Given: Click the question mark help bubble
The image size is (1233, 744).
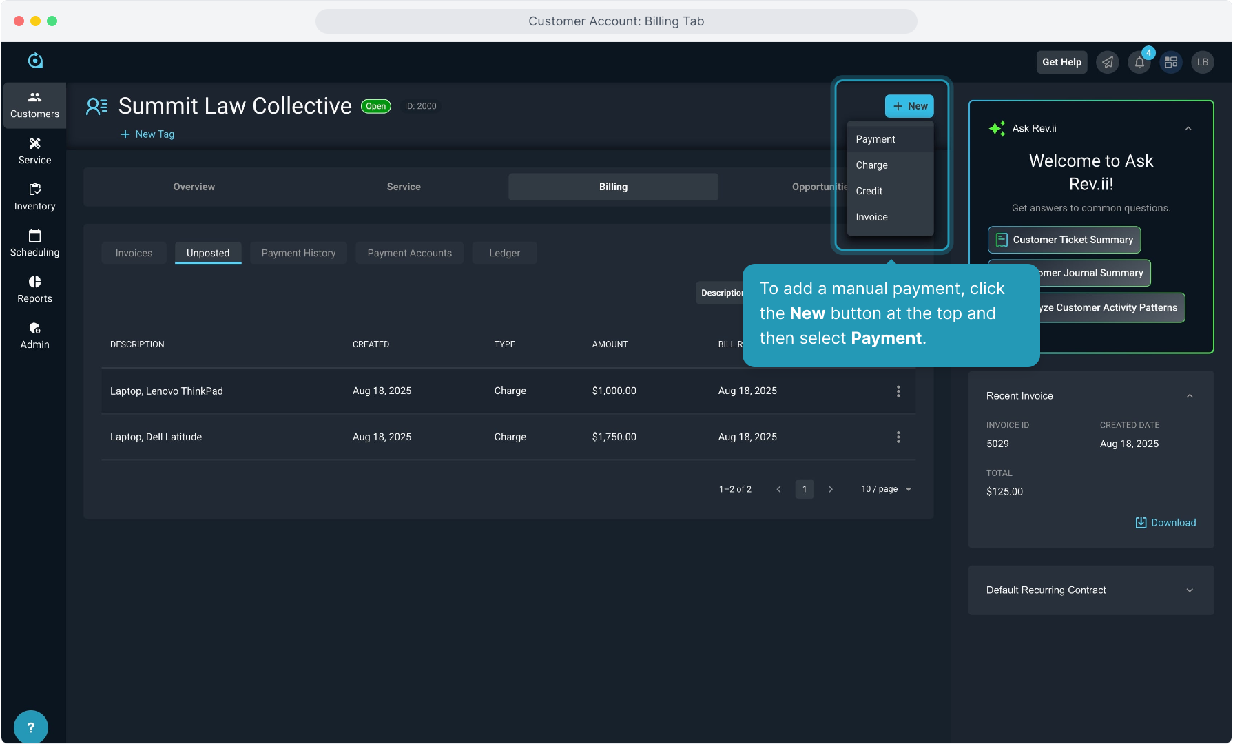Looking at the screenshot, I should 30,727.
